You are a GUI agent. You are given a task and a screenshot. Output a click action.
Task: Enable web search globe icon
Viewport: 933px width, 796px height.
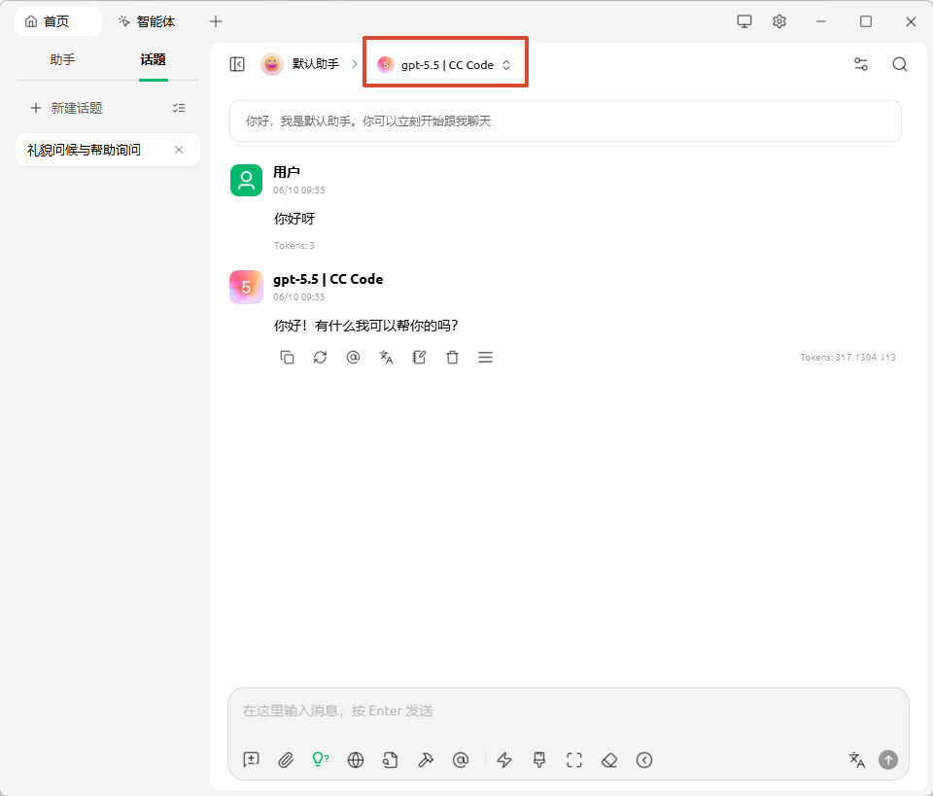click(x=356, y=760)
